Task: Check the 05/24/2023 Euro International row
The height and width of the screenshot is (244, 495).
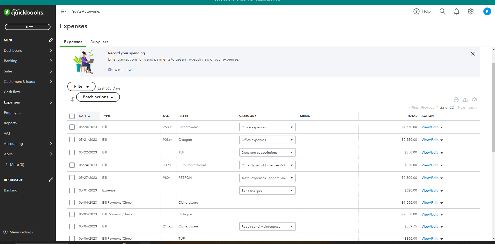Action: tap(72, 165)
